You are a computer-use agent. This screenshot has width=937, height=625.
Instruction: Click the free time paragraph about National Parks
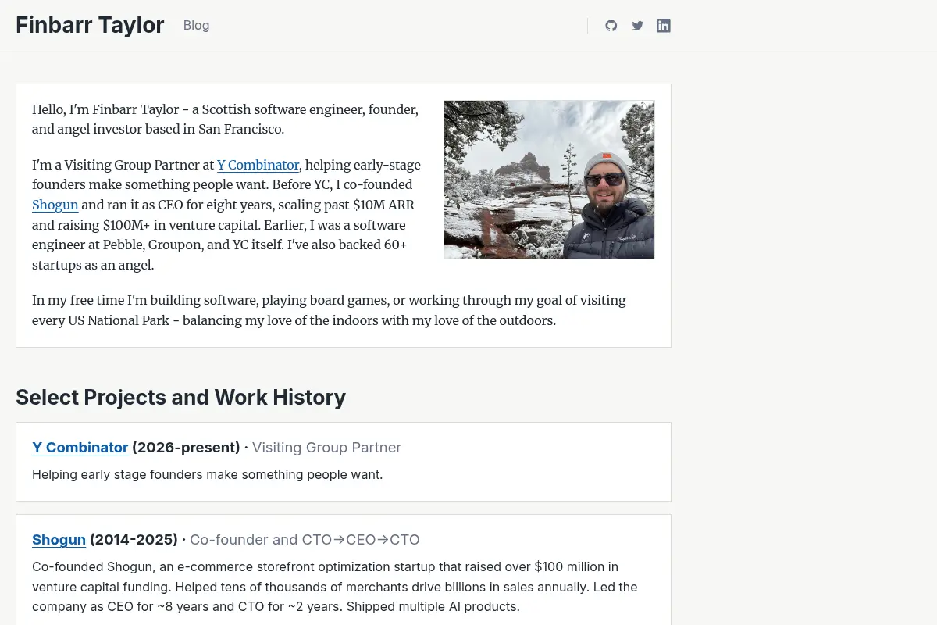[329, 310]
